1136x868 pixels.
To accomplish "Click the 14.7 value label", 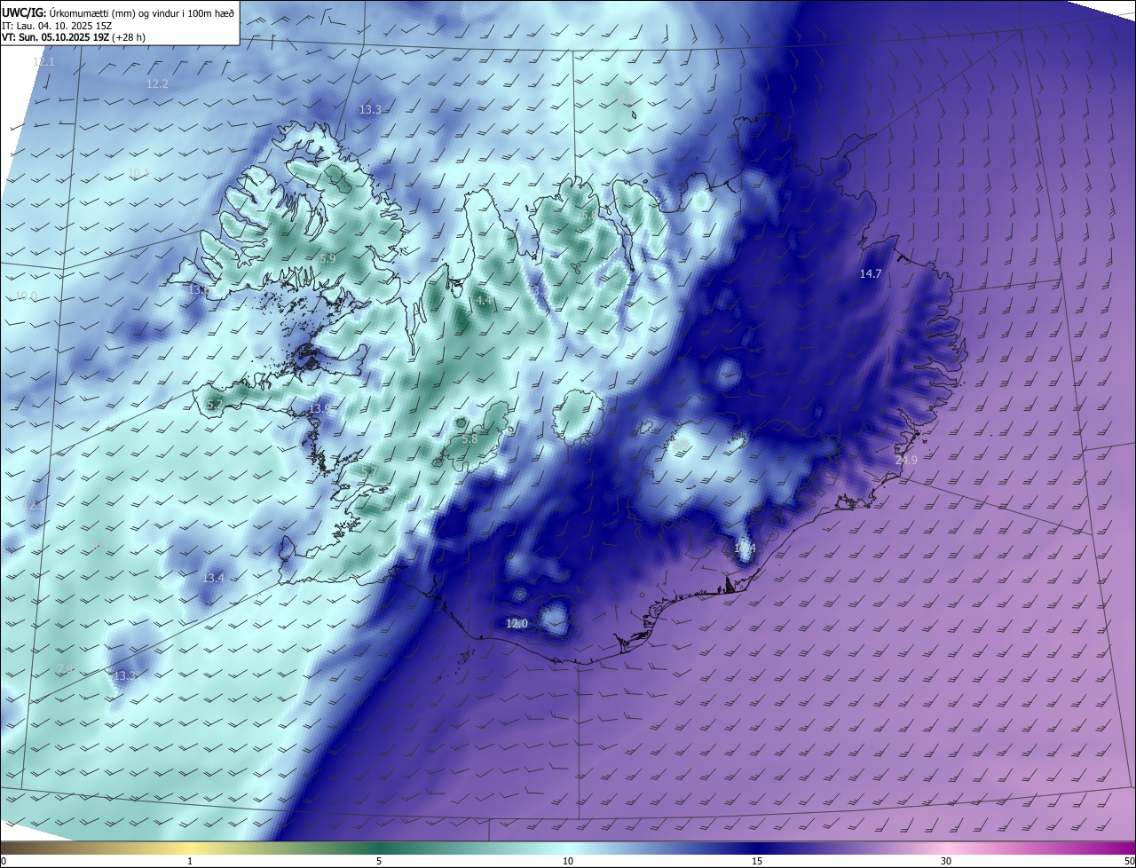I will pyautogui.click(x=871, y=274).
